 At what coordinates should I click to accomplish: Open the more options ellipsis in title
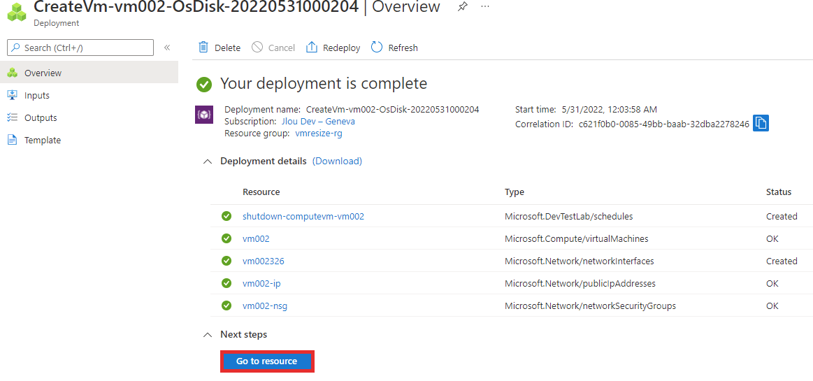click(485, 7)
